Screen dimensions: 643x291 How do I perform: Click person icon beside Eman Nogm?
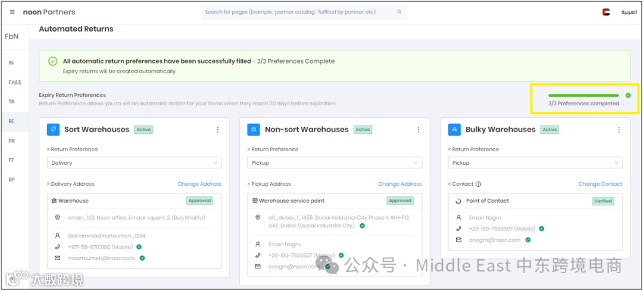click(x=459, y=218)
